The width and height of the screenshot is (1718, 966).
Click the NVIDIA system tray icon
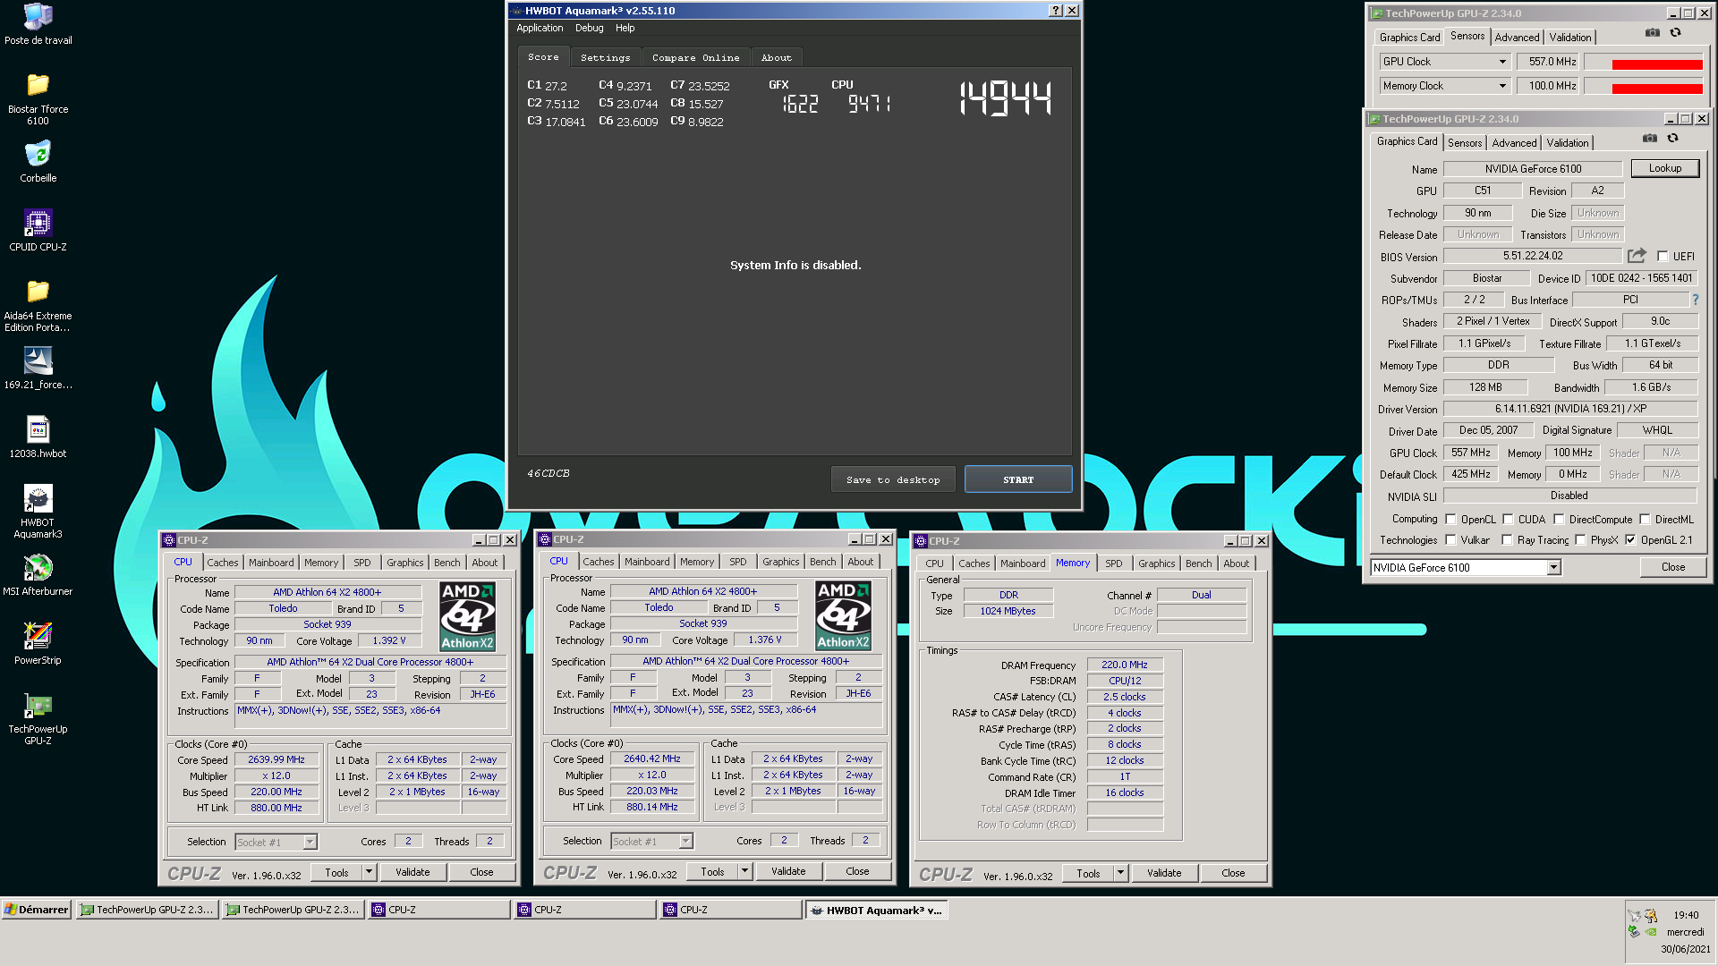[1651, 931]
